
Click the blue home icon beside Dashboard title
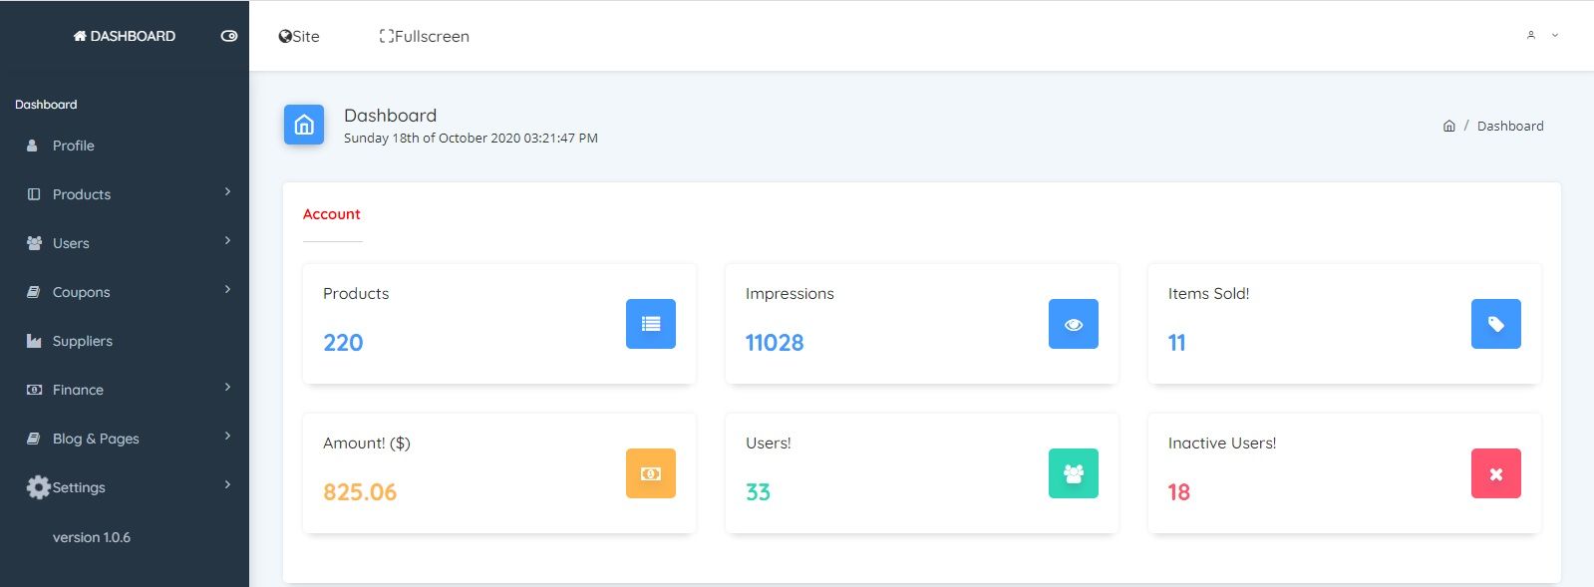[304, 125]
